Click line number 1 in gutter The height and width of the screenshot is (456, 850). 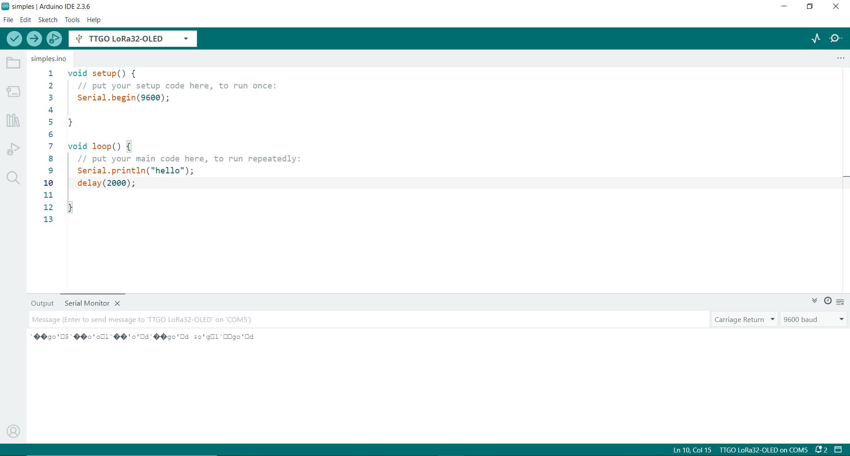point(50,73)
